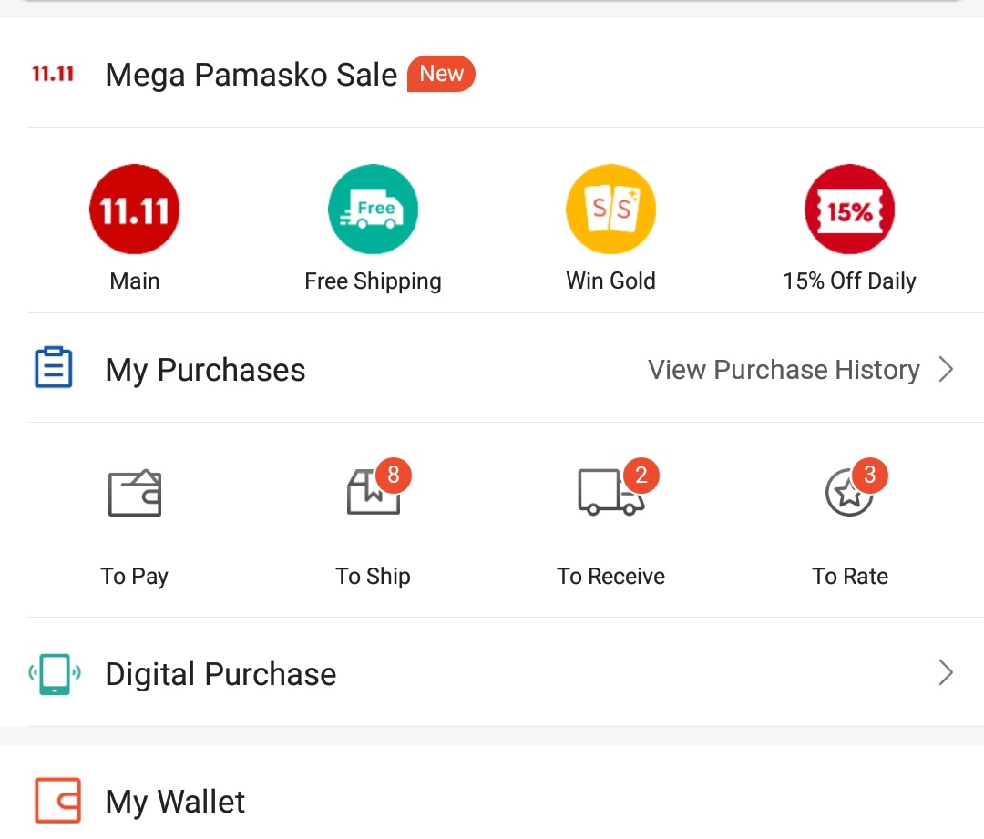Viewport: 984px width, 839px height.
Task: Expand the Digital Purchase chevron arrow
Action: [x=946, y=672]
